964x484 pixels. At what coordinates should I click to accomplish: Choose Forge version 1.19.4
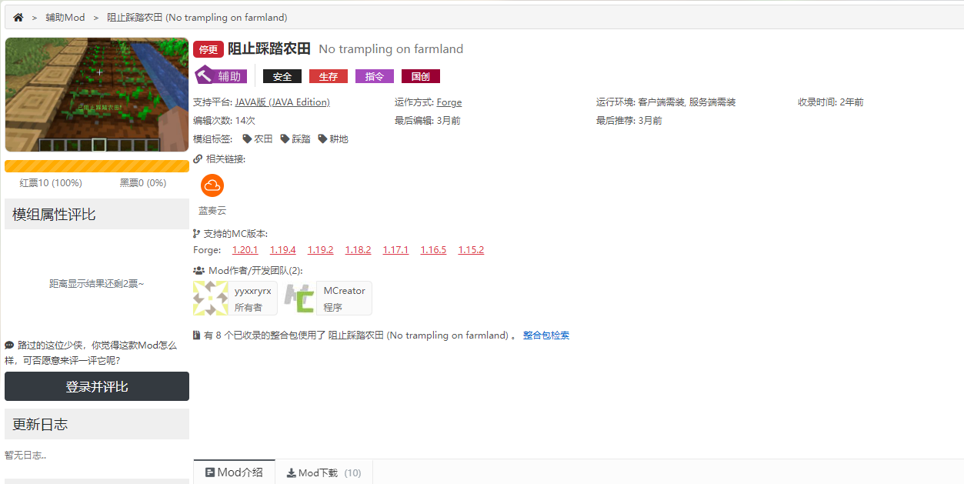click(x=283, y=250)
